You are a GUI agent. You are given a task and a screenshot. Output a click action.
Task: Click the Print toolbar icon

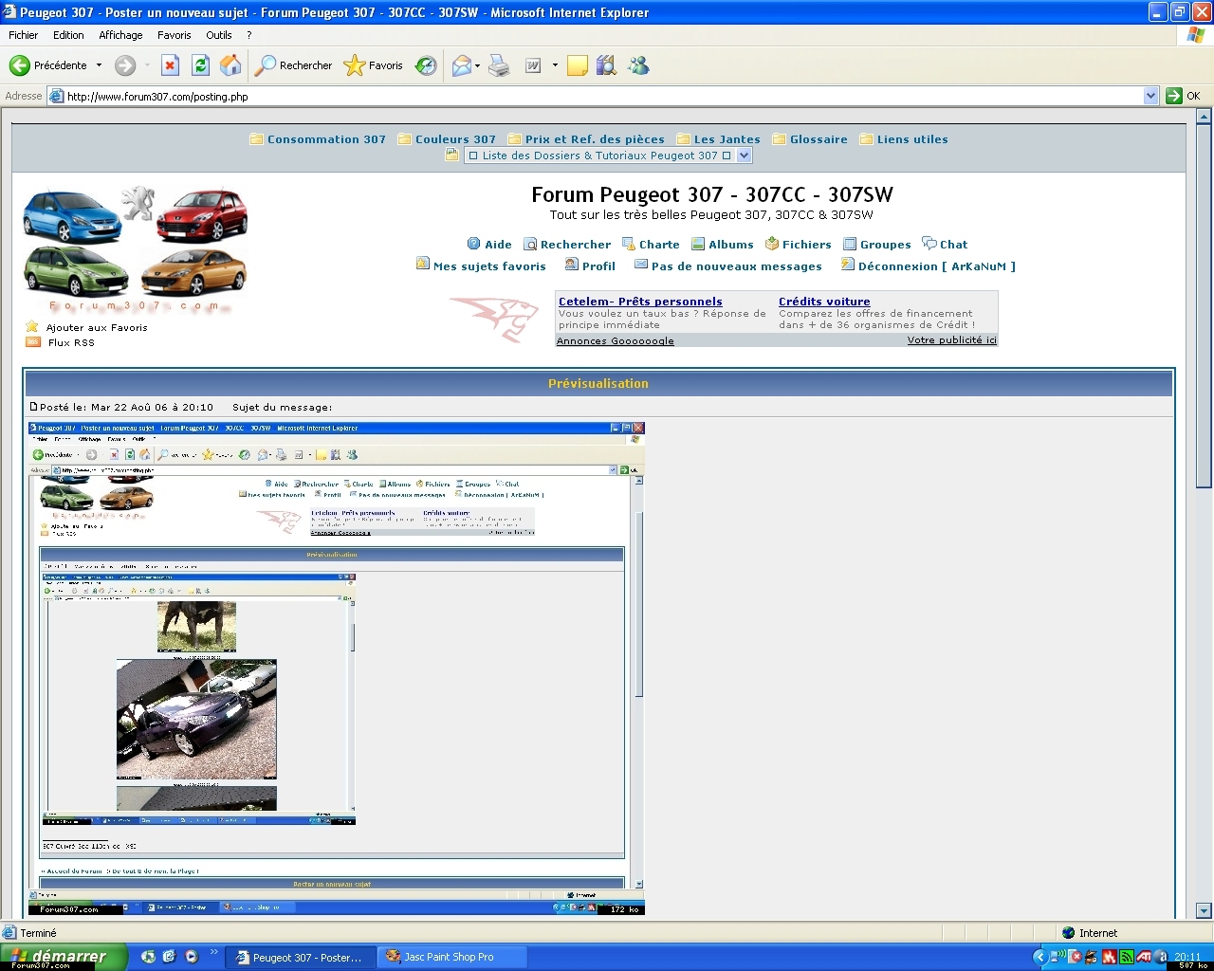[500, 65]
